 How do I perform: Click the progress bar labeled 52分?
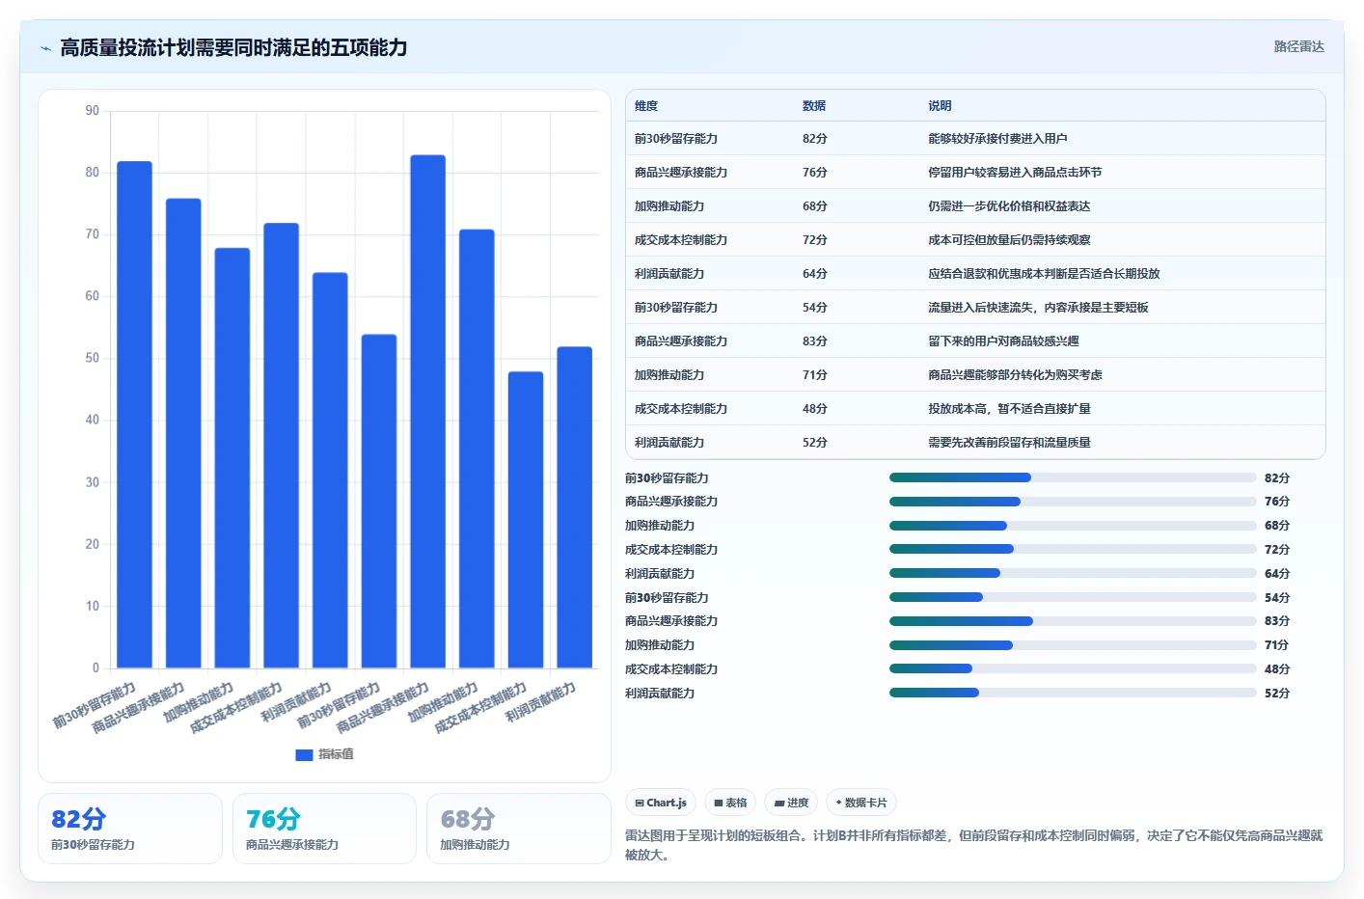click(x=1073, y=693)
